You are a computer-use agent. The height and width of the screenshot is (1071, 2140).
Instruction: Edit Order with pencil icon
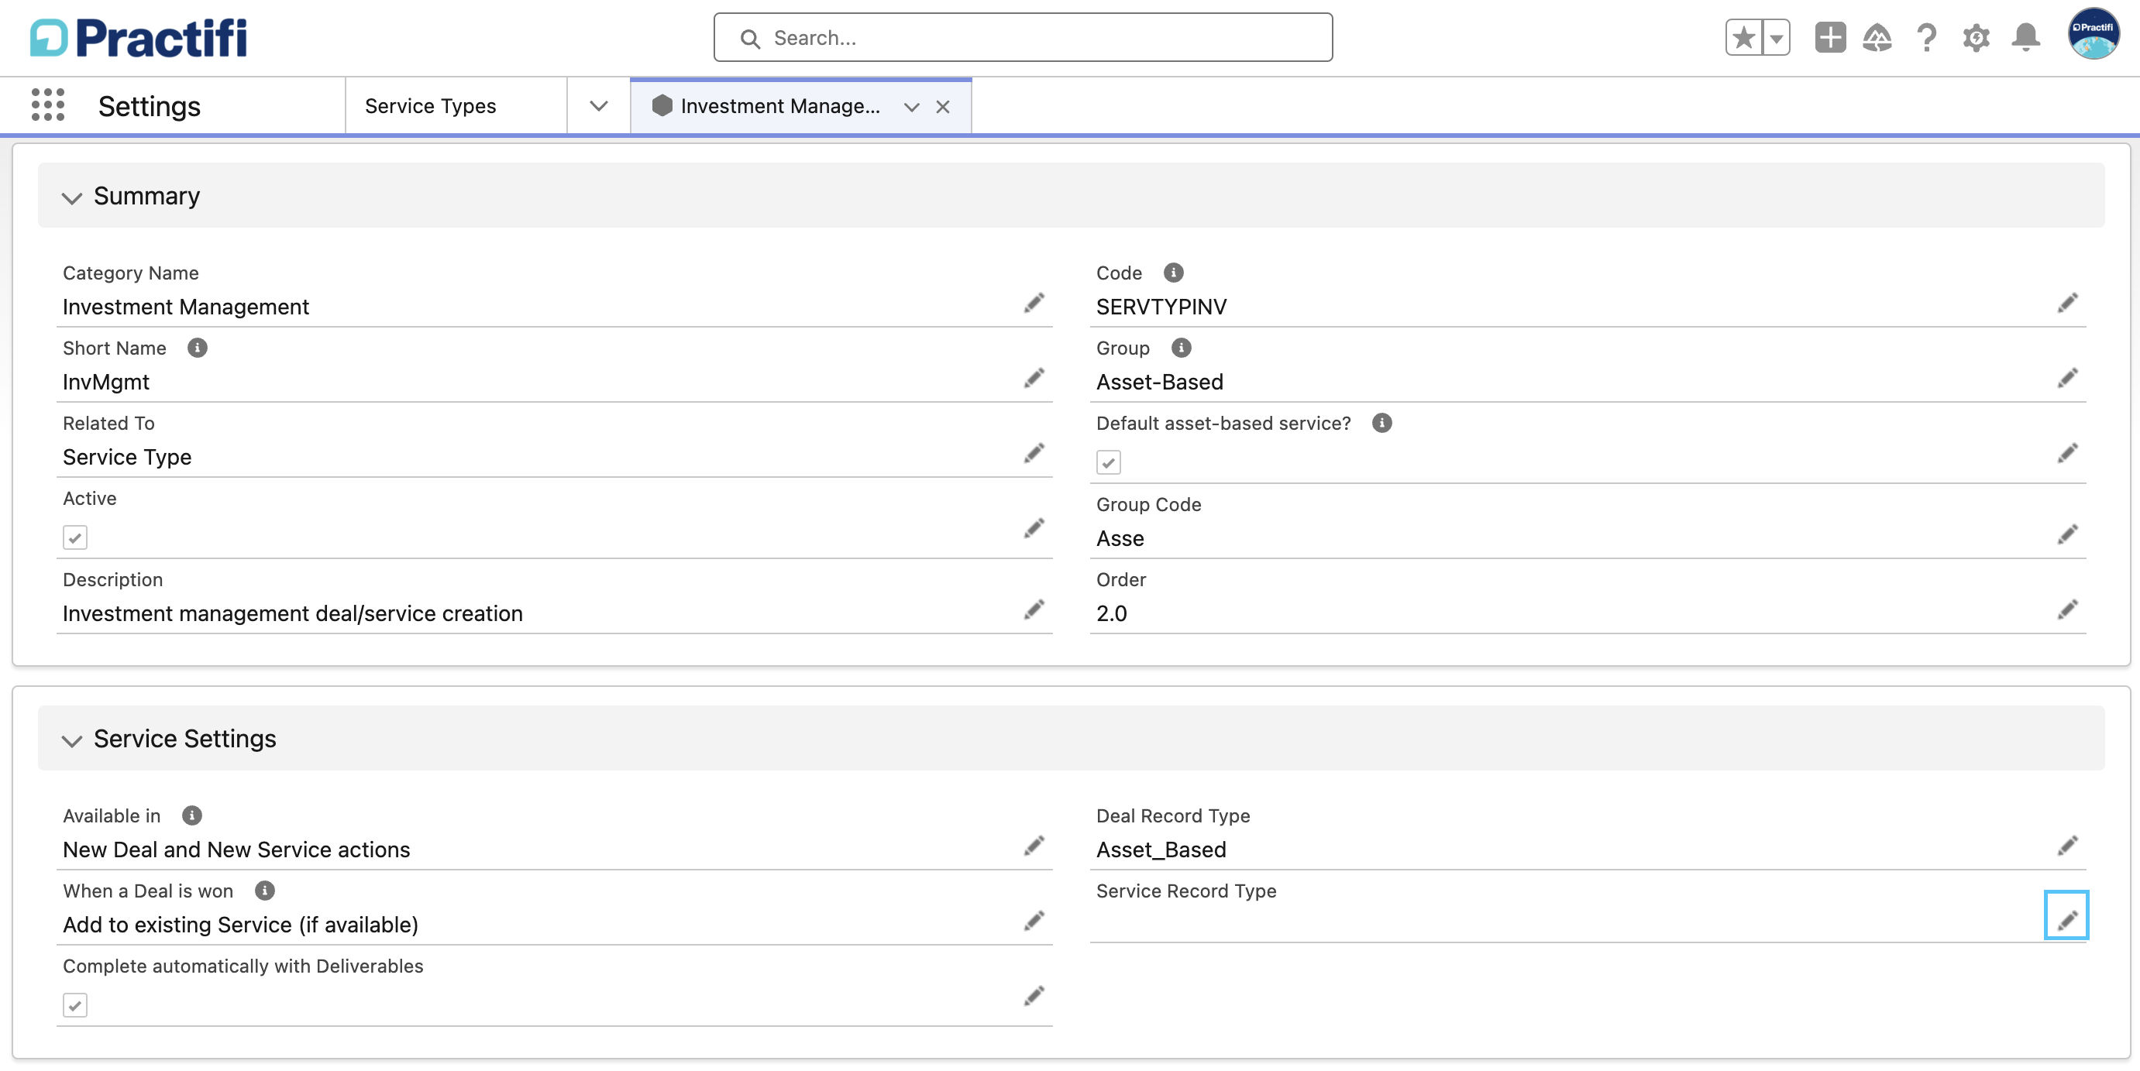(2067, 610)
